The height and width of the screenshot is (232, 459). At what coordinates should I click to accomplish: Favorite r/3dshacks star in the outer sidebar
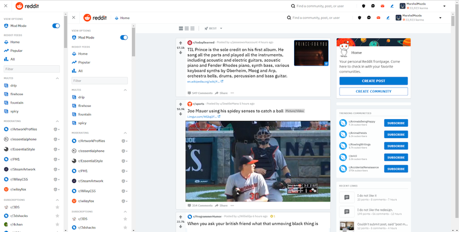tap(58, 216)
